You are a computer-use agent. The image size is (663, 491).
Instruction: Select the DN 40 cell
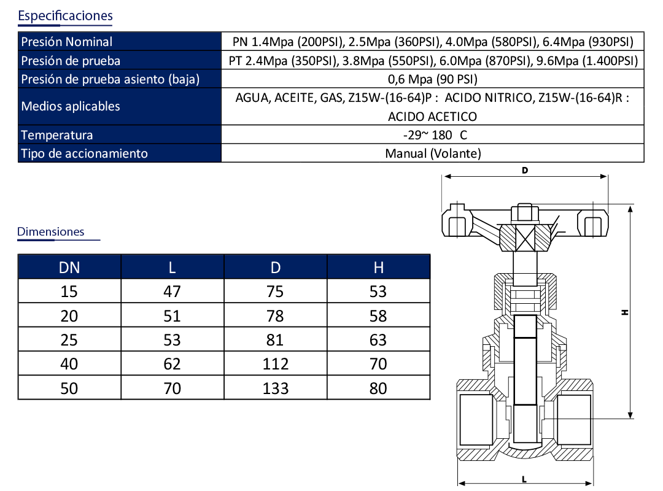(x=69, y=364)
